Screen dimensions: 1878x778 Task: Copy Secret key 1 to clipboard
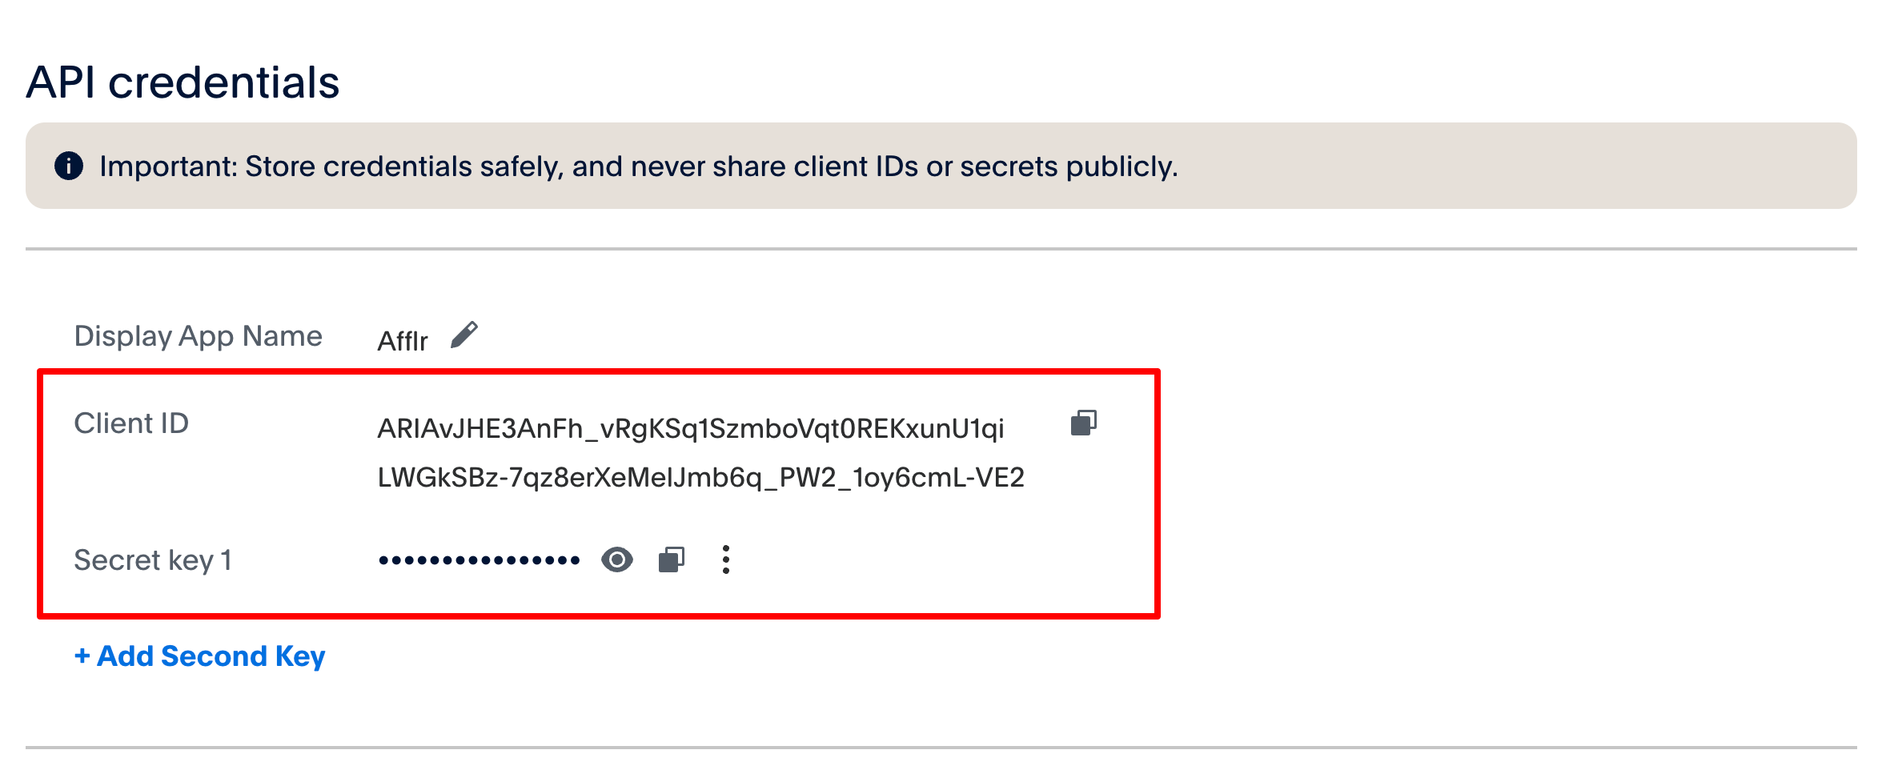coord(671,559)
